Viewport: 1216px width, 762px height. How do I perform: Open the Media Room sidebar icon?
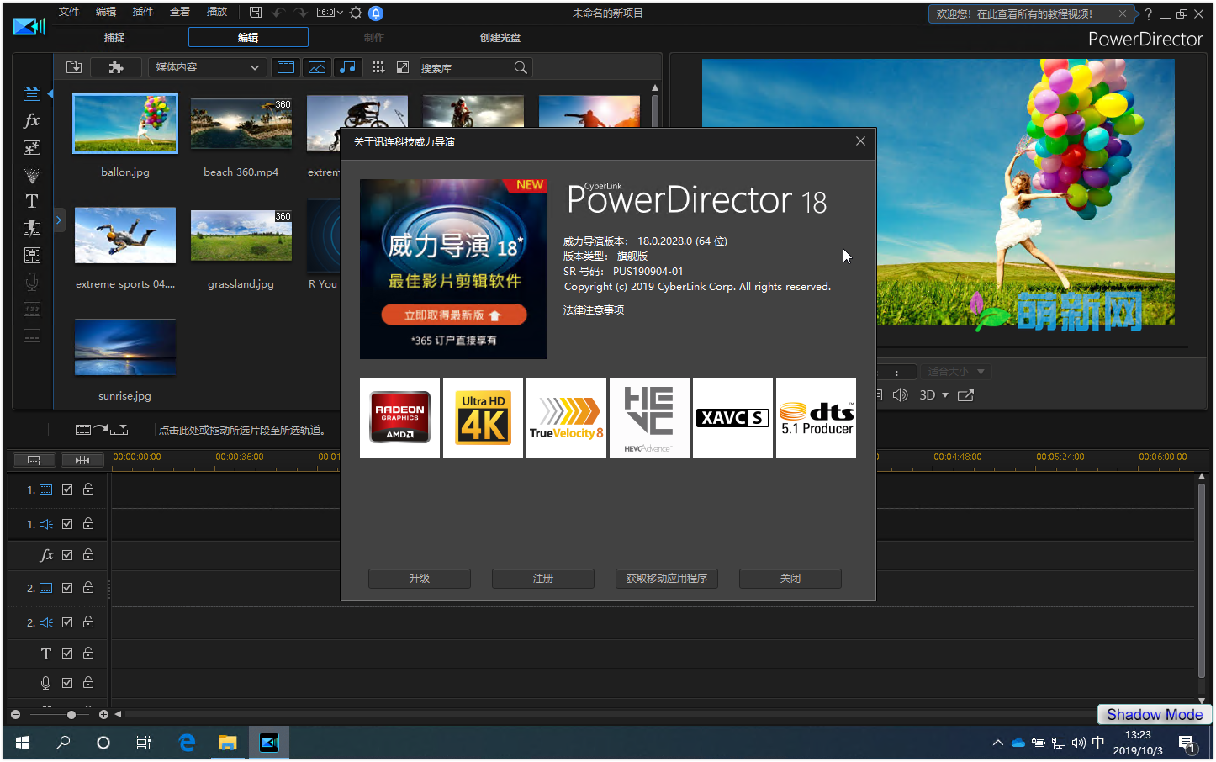click(x=32, y=93)
